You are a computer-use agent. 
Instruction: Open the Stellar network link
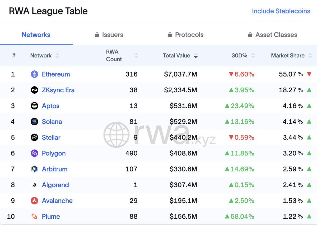pos(51,137)
